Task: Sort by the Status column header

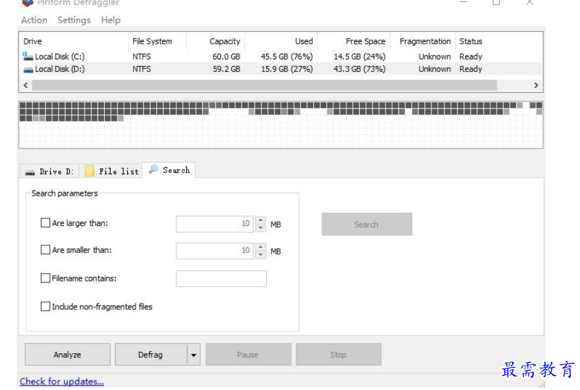Action: [x=471, y=41]
